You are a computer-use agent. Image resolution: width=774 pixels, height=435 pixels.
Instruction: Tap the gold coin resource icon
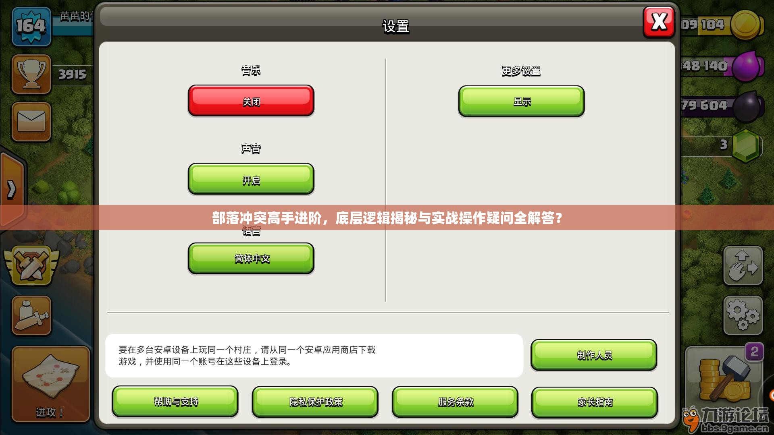745,25
